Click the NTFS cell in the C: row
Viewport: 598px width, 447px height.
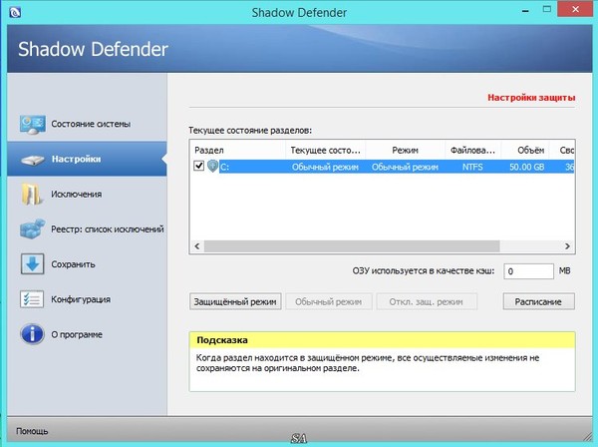(x=472, y=167)
